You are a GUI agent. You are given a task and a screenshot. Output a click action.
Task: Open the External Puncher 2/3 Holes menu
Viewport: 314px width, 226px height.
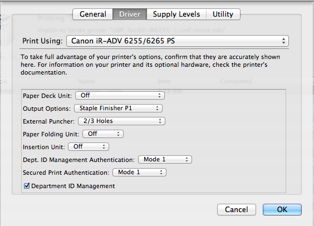click(x=121, y=121)
